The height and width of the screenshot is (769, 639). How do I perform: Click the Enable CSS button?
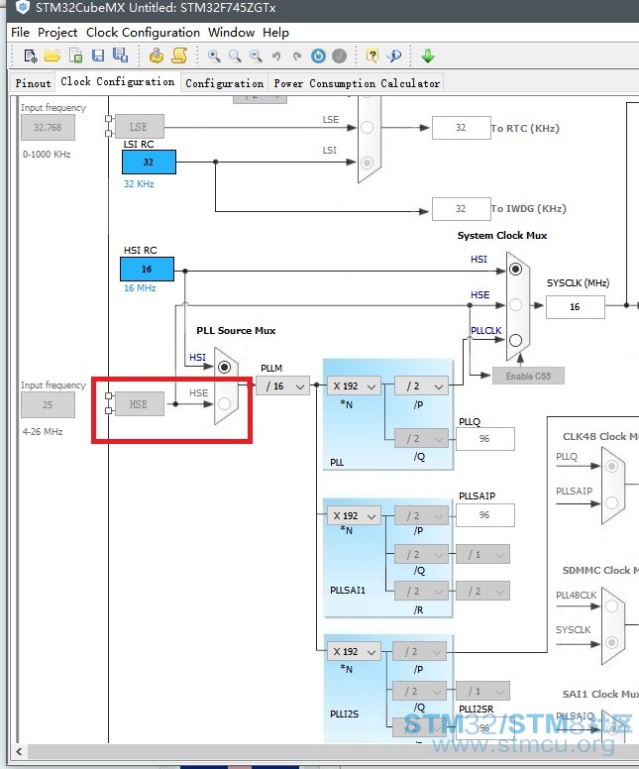(x=528, y=377)
